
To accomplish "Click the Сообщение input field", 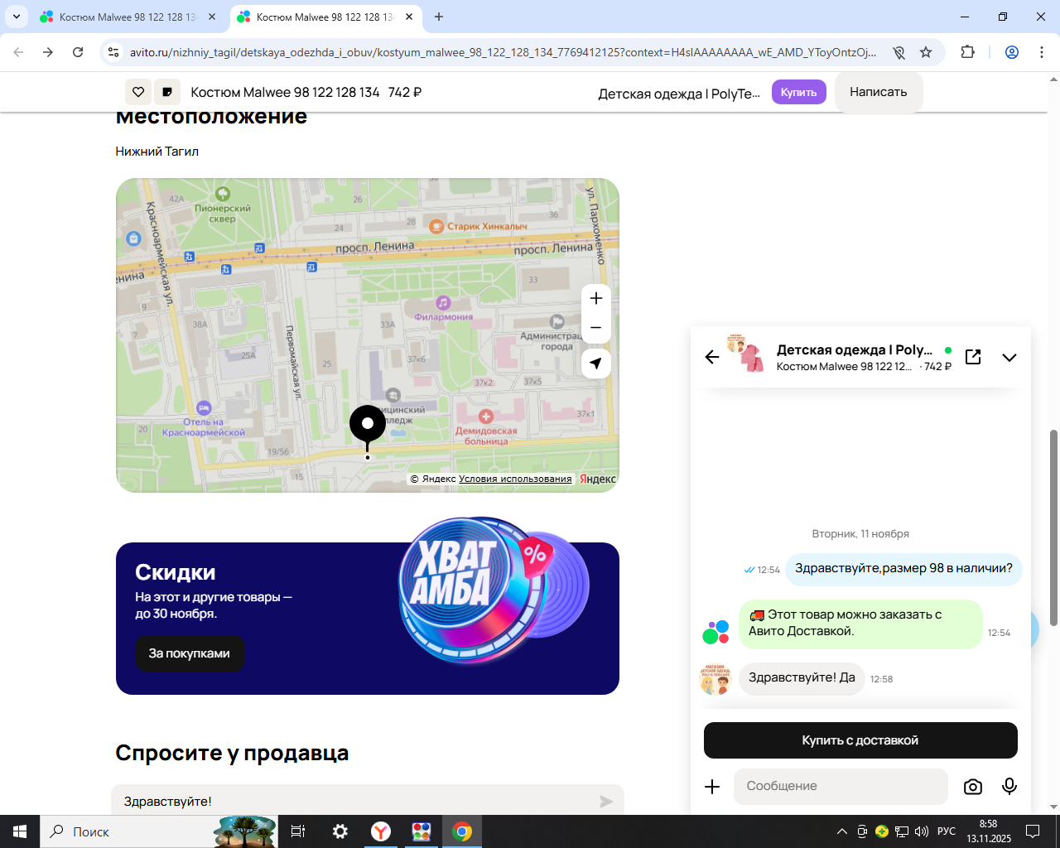I will (x=841, y=787).
